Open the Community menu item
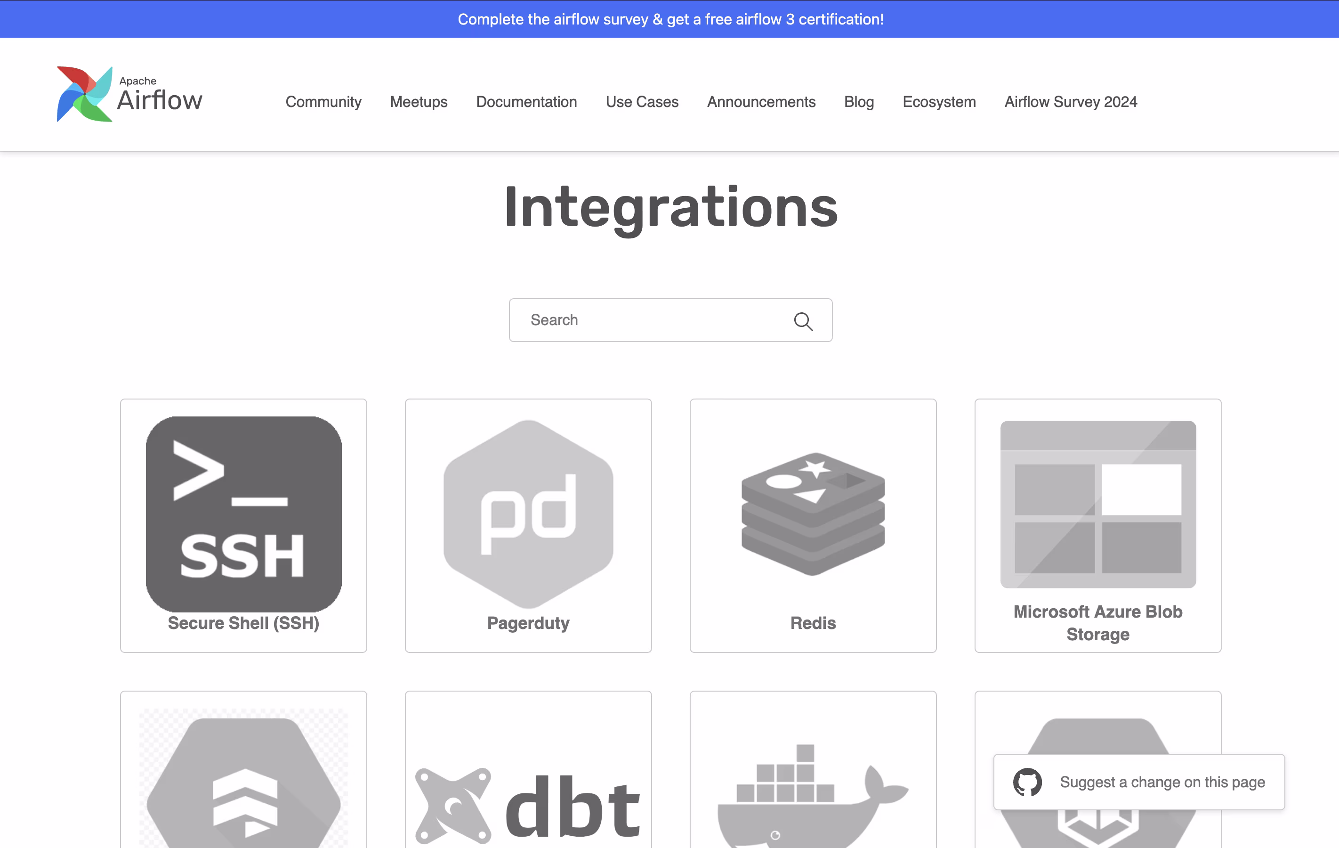Image resolution: width=1339 pixels, height=848 pixels. pyautogui.click(x=323, y=102)
